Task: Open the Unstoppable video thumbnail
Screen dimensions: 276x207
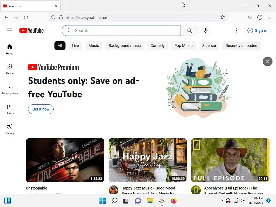Action: [65, 160]
